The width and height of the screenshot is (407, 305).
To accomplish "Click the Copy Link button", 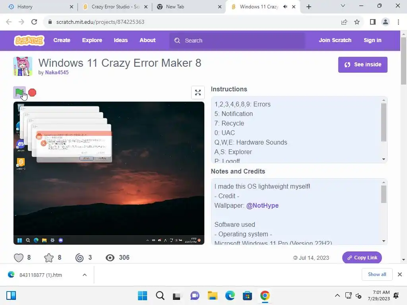I will 362,257.
